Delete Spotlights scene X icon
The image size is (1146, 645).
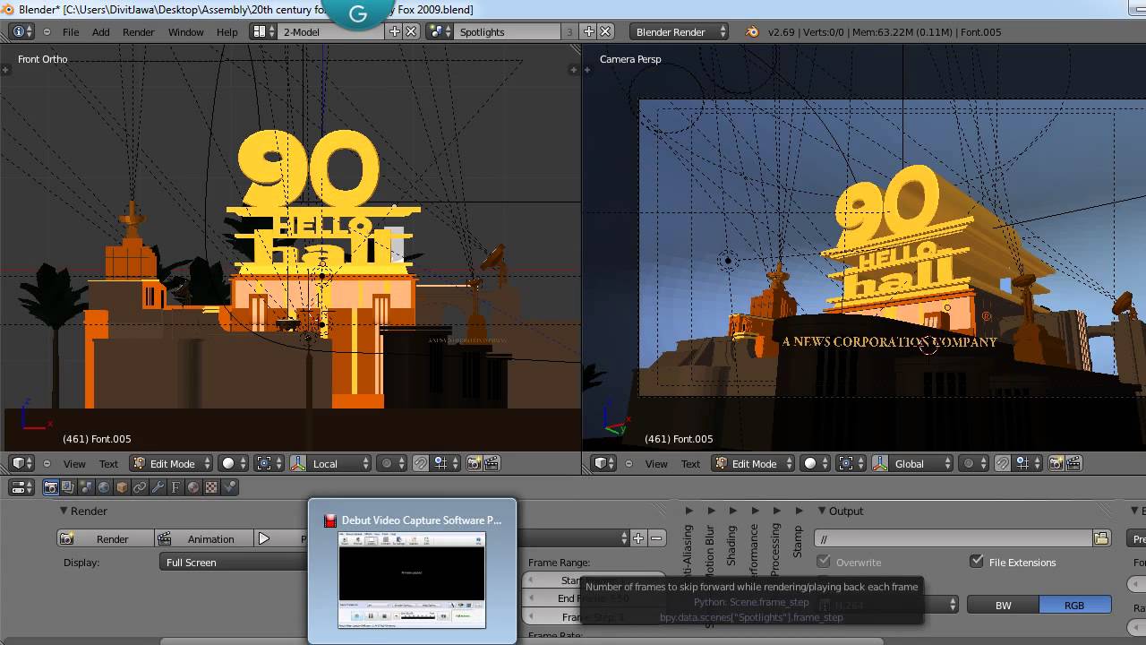coord(605,31)
